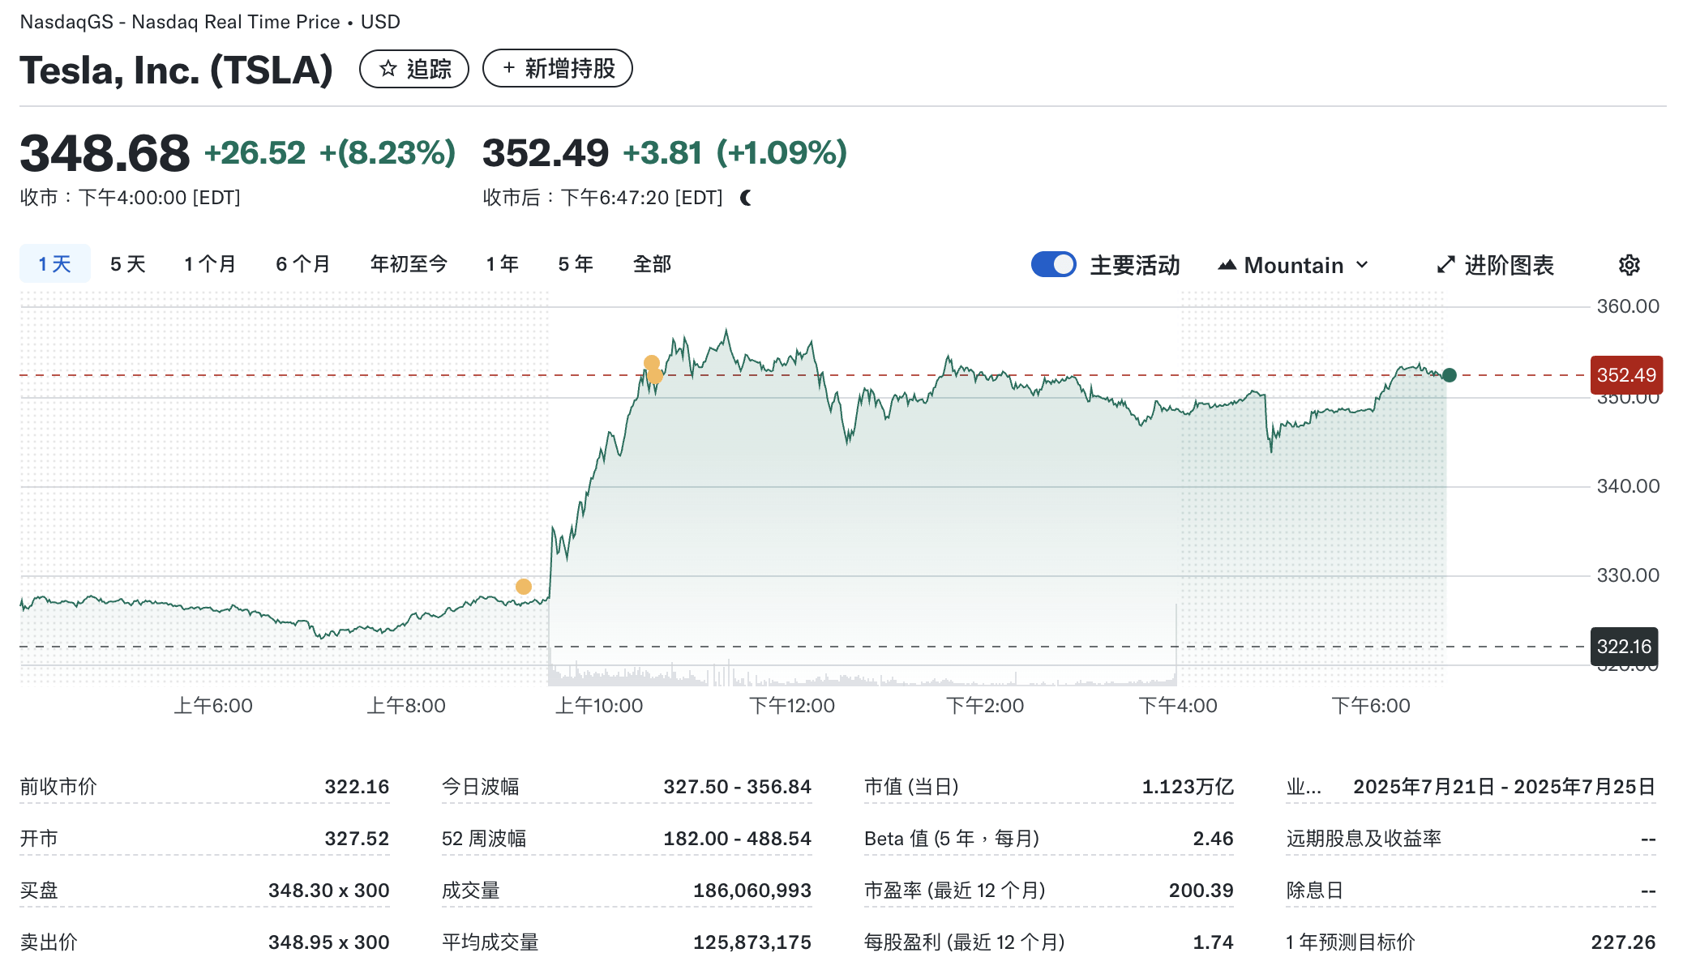Click the pre-market orange event marker

pos(524,586)
